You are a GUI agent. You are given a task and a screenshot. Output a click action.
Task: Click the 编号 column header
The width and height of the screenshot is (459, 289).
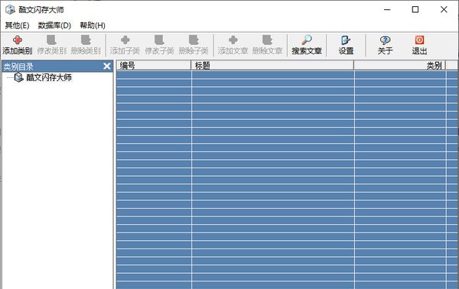coord(154,65)
